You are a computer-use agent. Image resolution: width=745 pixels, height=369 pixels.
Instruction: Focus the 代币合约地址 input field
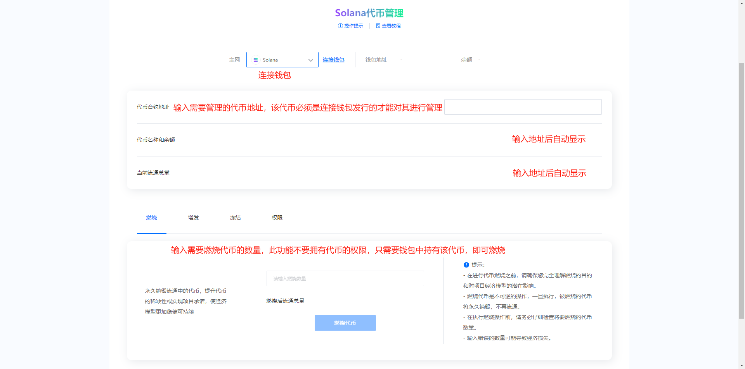[523, 107]
